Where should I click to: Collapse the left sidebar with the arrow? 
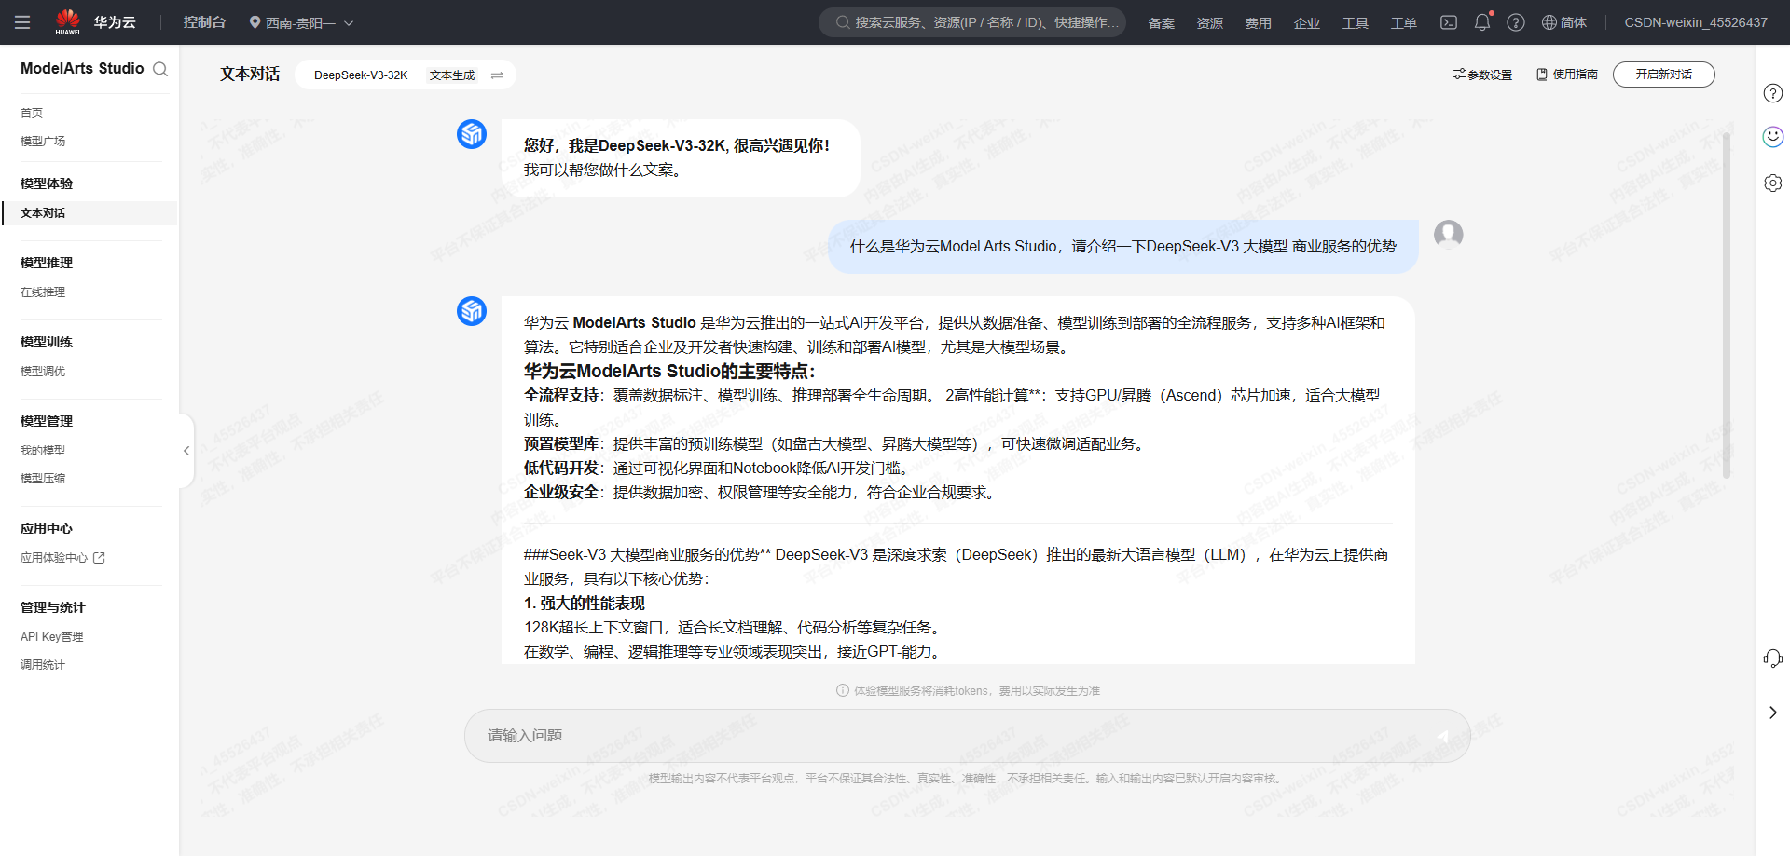coord(186,451)
